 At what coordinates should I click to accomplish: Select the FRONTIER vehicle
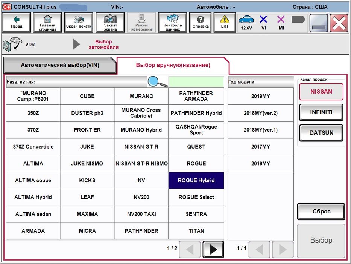pyautogui.click(x=87, y=130)
